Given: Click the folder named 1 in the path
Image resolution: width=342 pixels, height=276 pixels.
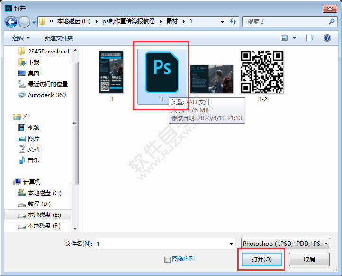Looking at the screenshot, I should (x=191, y=21).
